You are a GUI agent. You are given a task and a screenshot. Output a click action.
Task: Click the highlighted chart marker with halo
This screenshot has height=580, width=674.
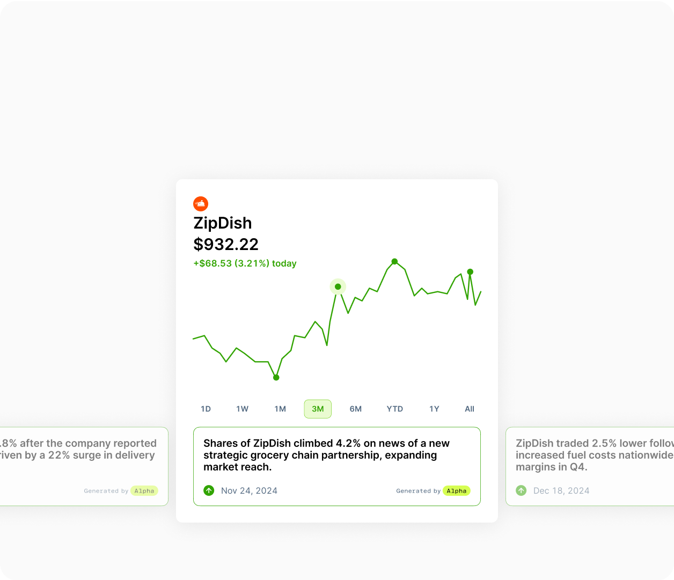(338, 287)
